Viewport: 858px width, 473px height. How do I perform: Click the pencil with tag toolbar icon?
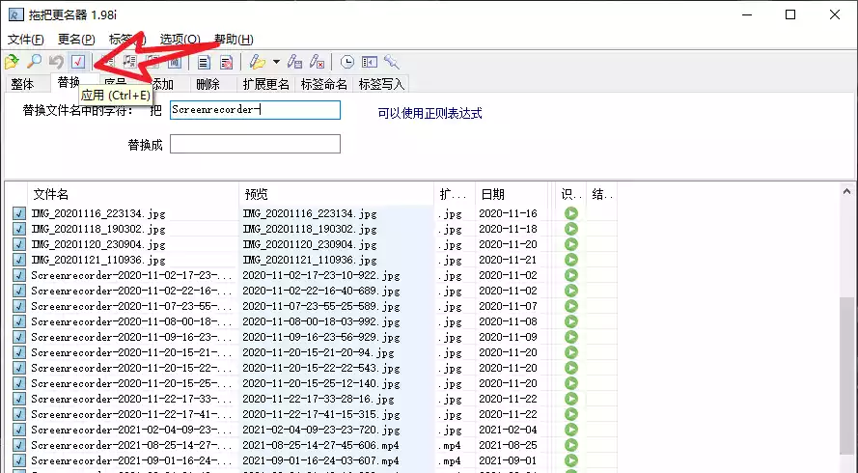point(295,62)
